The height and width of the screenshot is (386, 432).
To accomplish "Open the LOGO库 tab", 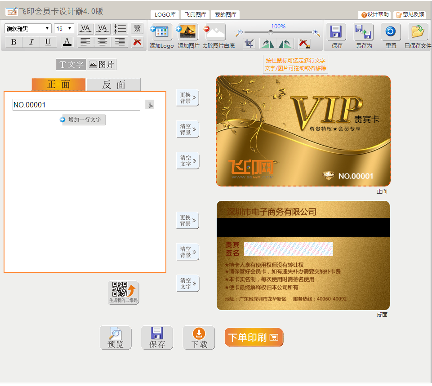I will [x=165, y=15].
